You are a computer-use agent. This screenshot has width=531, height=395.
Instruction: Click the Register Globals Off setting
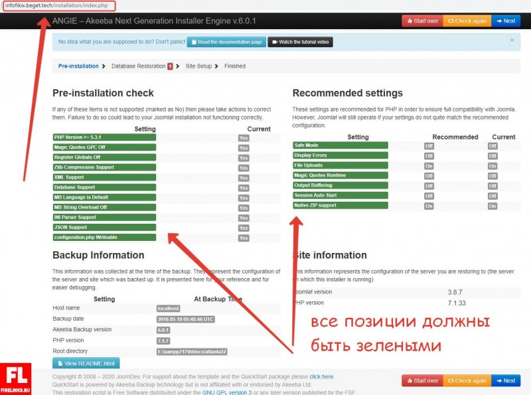click(104, 157)
